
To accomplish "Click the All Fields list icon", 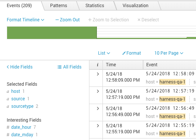I will tap(59, 67).
